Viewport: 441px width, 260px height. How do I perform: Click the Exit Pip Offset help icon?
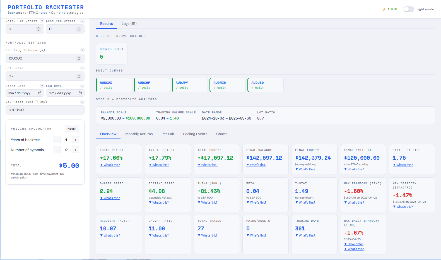82,21
